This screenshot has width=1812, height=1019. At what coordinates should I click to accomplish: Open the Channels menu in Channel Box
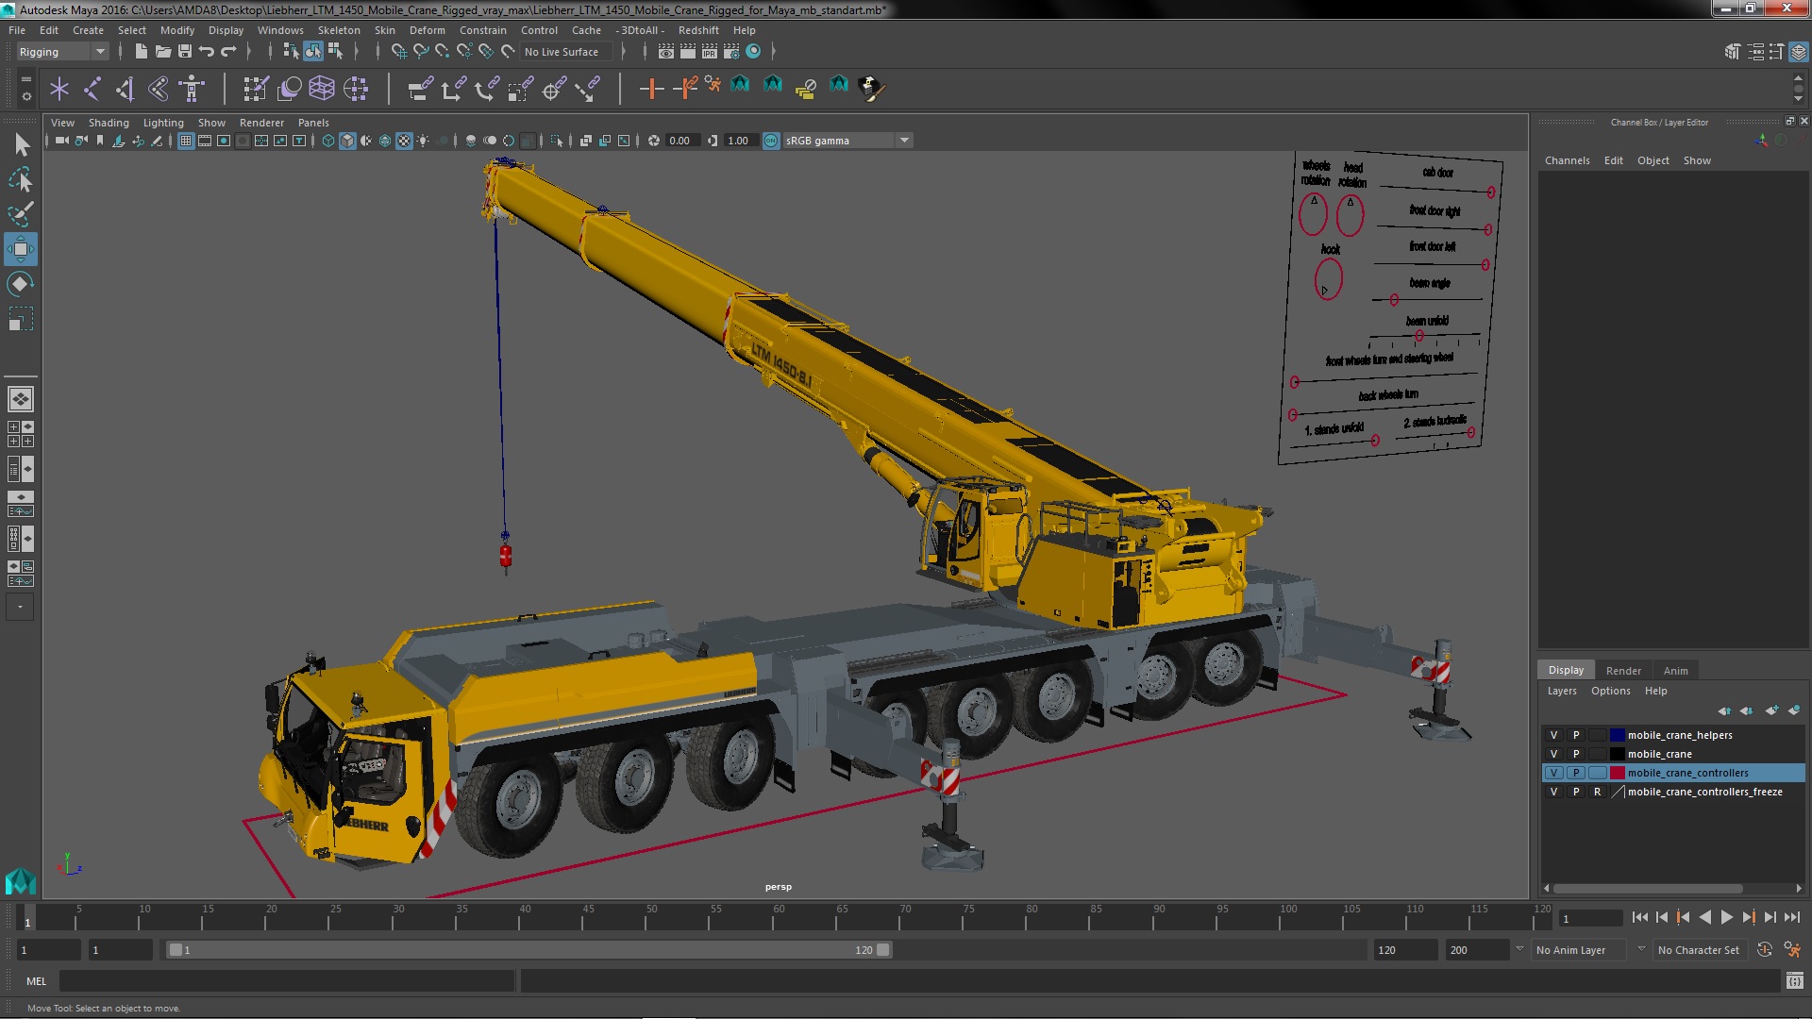point(1567,160)
